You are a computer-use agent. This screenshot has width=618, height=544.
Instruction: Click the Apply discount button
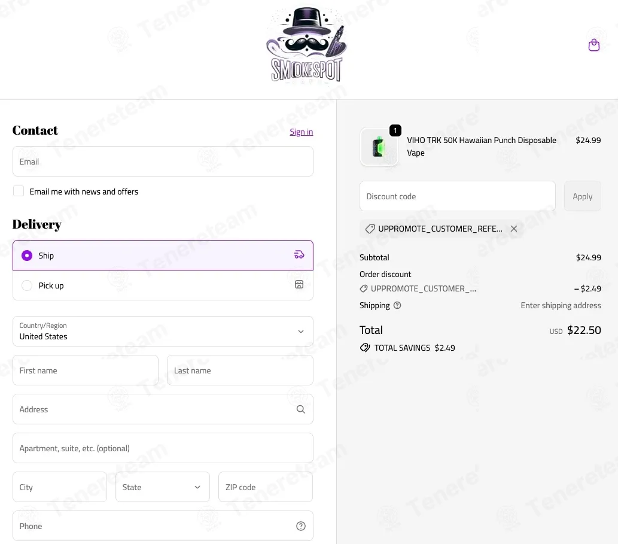(583, 196)
